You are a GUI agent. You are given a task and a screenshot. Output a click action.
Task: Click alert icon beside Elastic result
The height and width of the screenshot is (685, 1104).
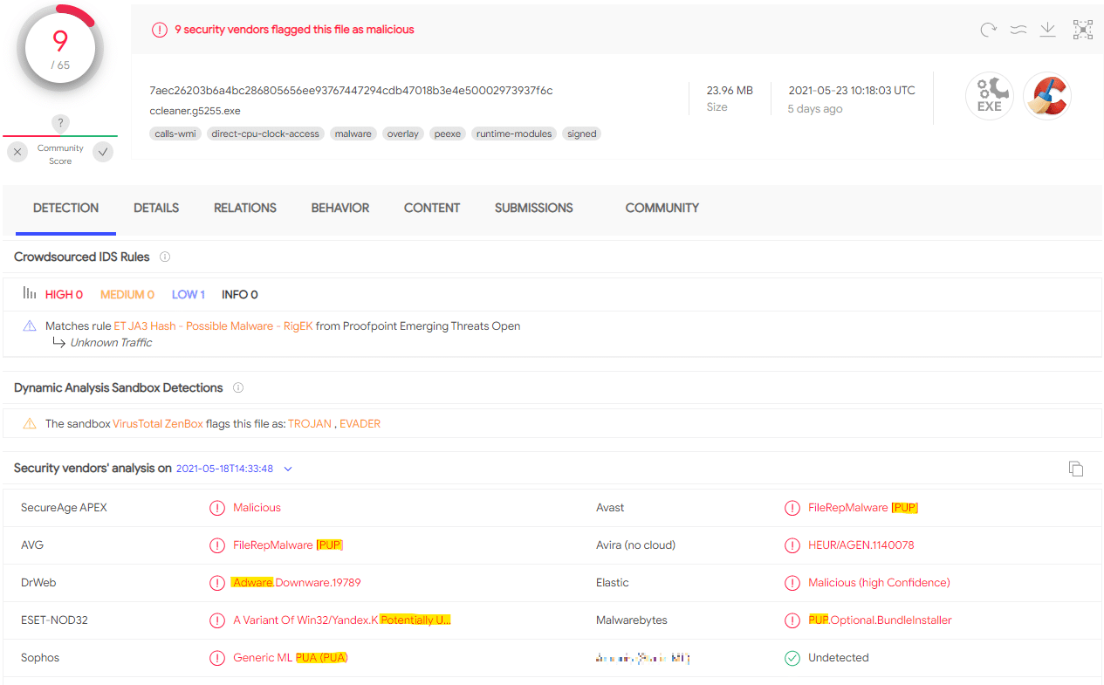click(792, 583)
